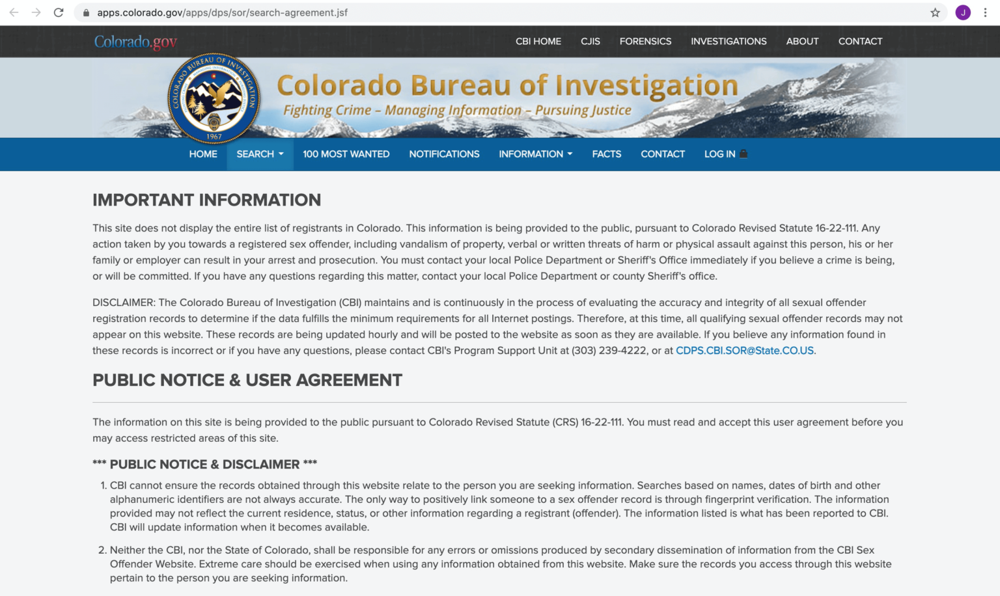Bookmark page with the star icon
Viewport: 1000px width, 596px height.
coord(935,12)
